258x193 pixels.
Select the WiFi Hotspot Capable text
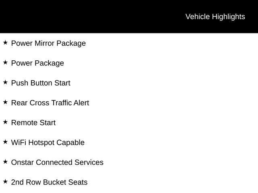point(48,142)
